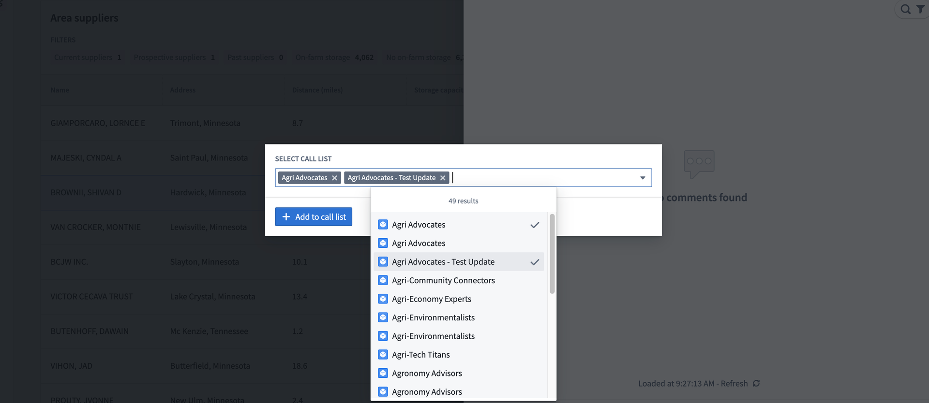The width and height of the screenshot is (929, 403).
Task: Click the Agri-Tech Titans object icon
Action: click(x=383, y=355)
